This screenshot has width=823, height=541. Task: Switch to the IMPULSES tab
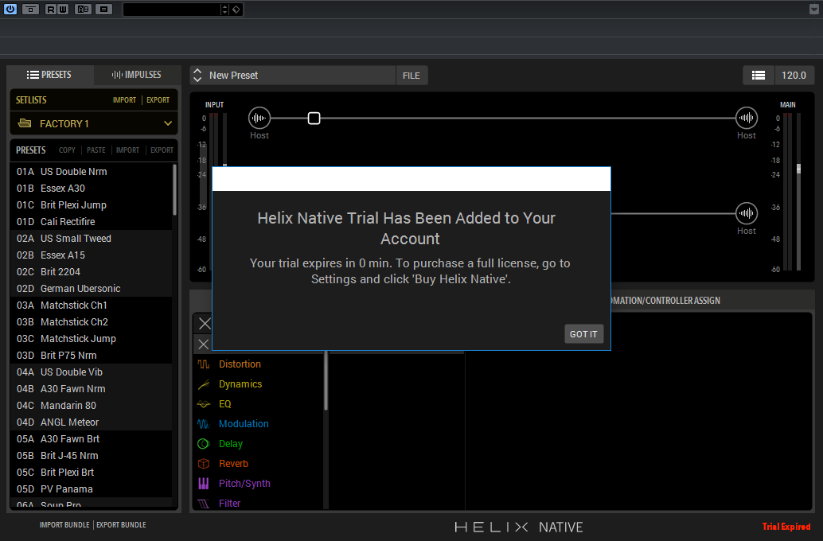click(x=136, y=75)
